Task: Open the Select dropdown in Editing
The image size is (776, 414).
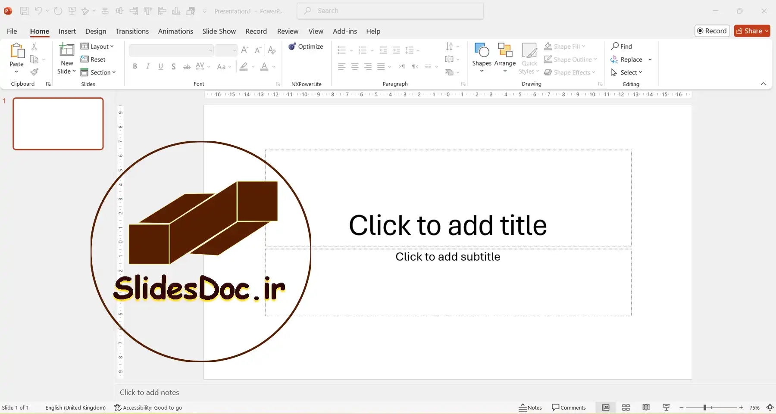Action: (627, 72)
